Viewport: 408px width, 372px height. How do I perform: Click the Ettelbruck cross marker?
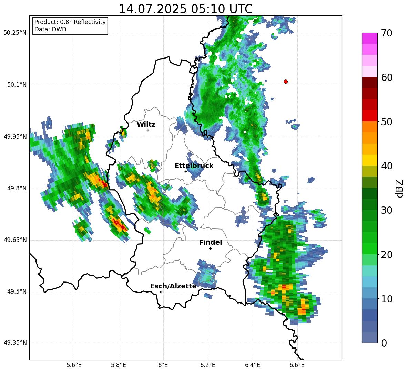click(186, 171)
